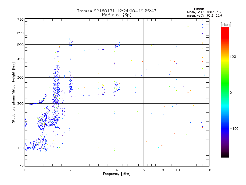Click the colorbar tick label "100" near yellow
The width and height of the screenshot is (246, 185).
(x=233, y=57)
